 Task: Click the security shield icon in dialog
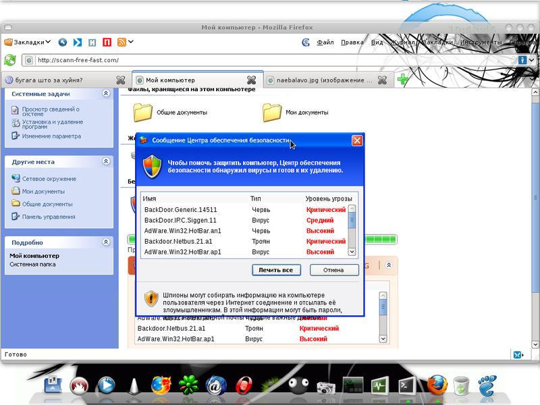[x=153, y=167]
